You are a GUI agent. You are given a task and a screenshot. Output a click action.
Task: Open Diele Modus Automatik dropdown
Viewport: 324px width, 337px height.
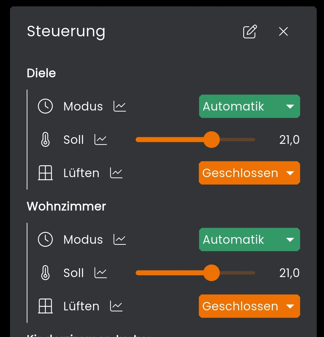[249, 106]
